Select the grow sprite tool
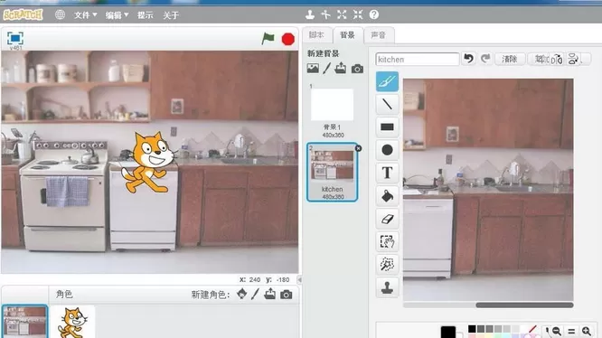The height and width of the screenshot is (338, 602). [x=342, y=14]
